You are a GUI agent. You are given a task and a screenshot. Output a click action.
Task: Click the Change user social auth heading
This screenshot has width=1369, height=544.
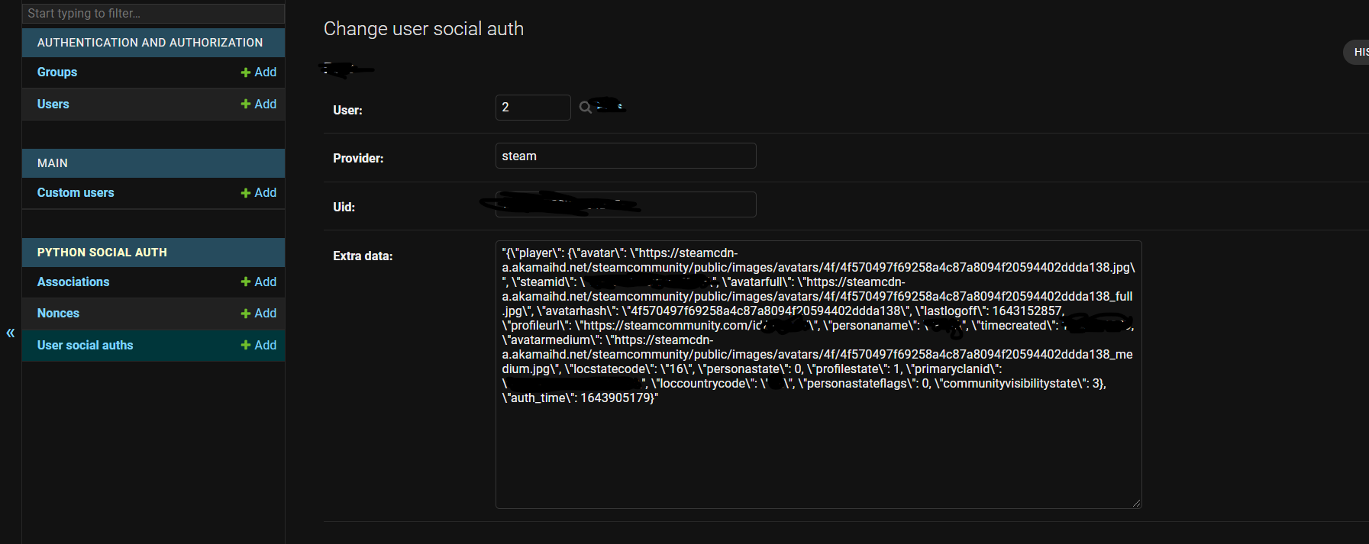(424, 29)
